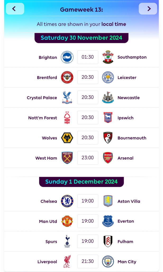This screenshot has width=163, height=272.
Task: Open the West Ham 23:00 kickoff box
Action: tap(88, 158)
